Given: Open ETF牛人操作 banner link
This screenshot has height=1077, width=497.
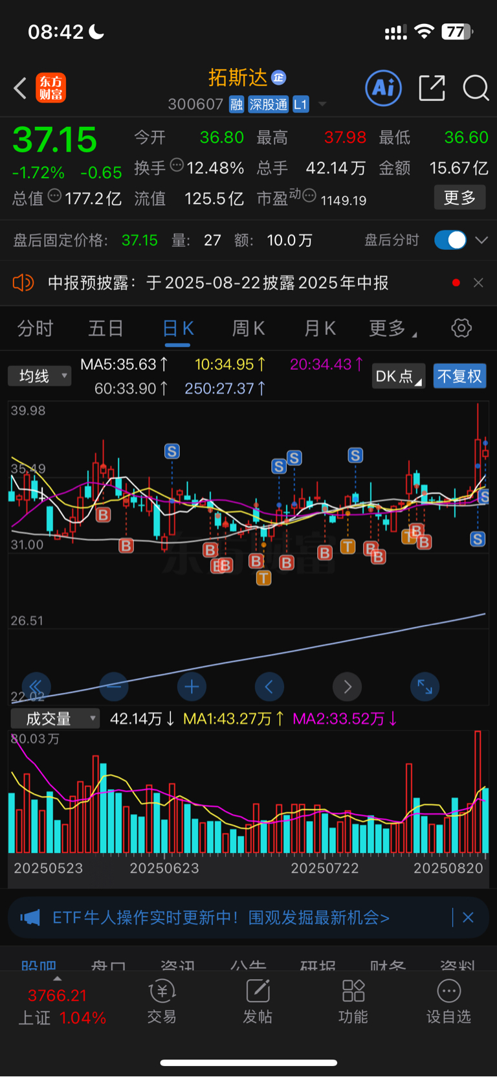Looking at the screenshot, I should (221, 918).
